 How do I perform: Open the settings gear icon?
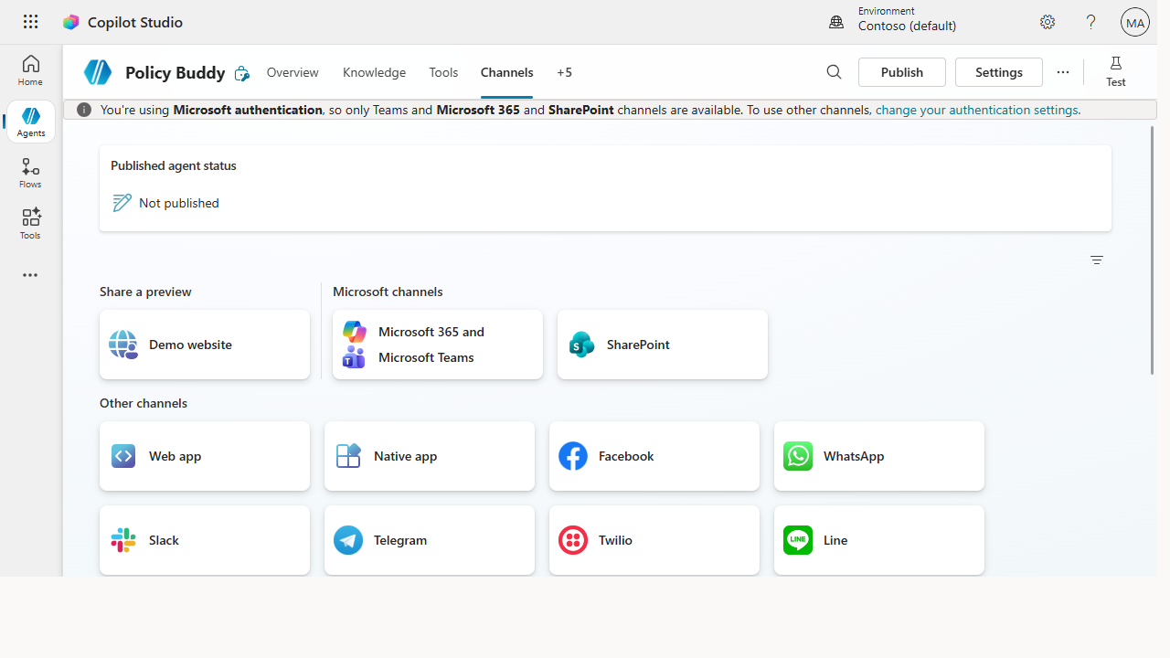(x=1048, y=22)
